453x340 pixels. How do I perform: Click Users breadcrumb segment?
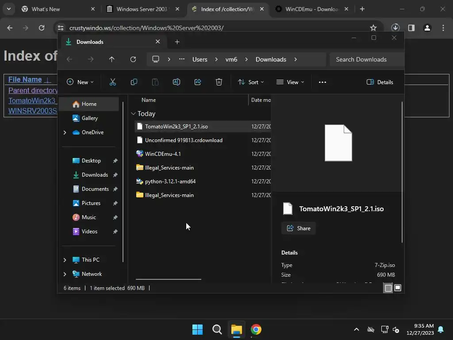(x=200, y=59)
